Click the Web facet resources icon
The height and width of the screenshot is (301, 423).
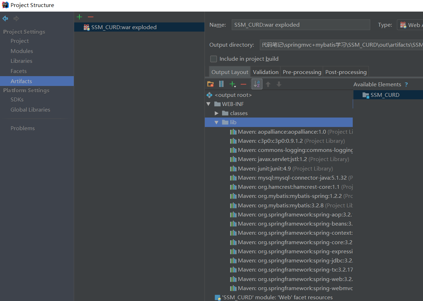pos(217,297)
